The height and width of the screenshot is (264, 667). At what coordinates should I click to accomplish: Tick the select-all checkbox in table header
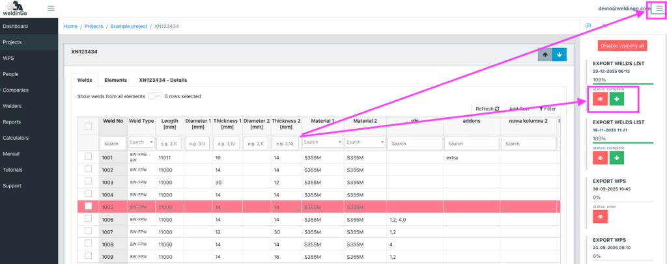pos(88,125)
